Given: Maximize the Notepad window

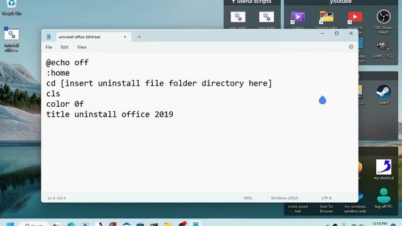Looking at the screenshot, I should pyautogui.click(x=337, y=33).
